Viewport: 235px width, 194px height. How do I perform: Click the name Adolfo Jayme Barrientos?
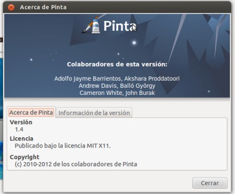click(88, 78)
